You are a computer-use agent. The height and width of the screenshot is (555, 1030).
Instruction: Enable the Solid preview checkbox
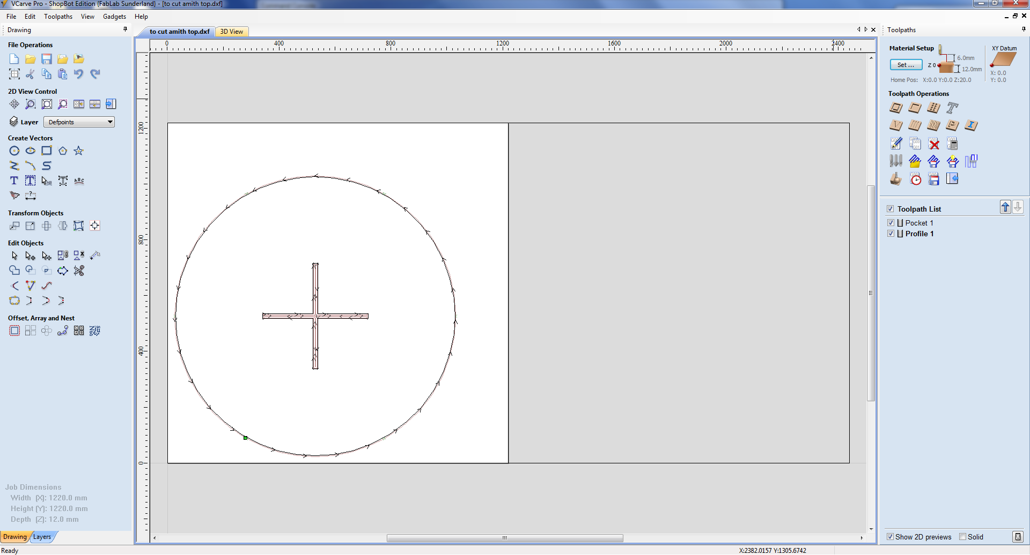click(x=963, y=537)
